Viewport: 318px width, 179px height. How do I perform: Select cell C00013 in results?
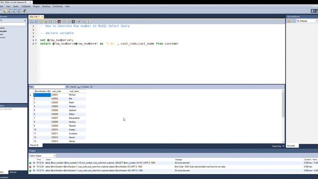(x=60, y=141)
